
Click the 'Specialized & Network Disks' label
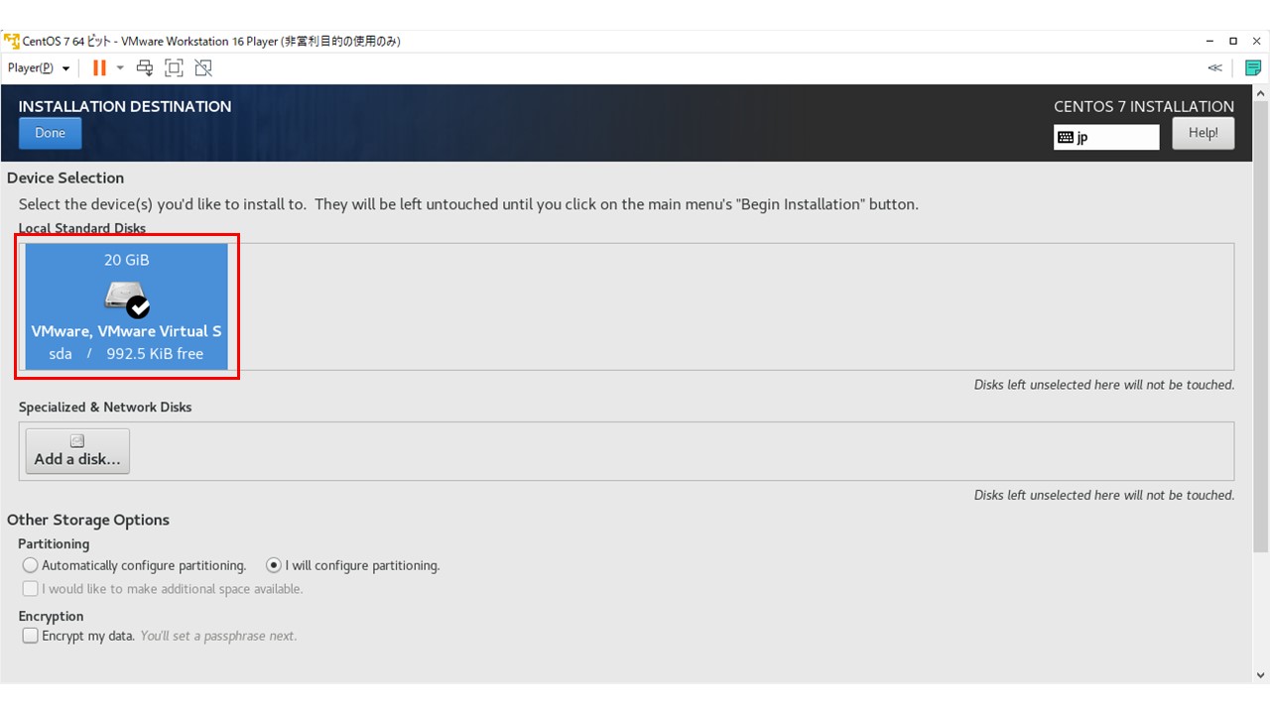105,407
